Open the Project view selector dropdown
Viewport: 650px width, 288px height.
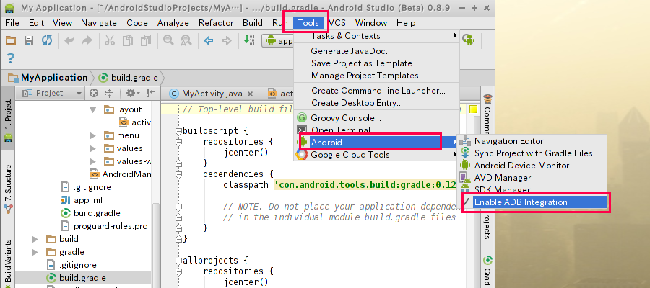click(52, 93)
